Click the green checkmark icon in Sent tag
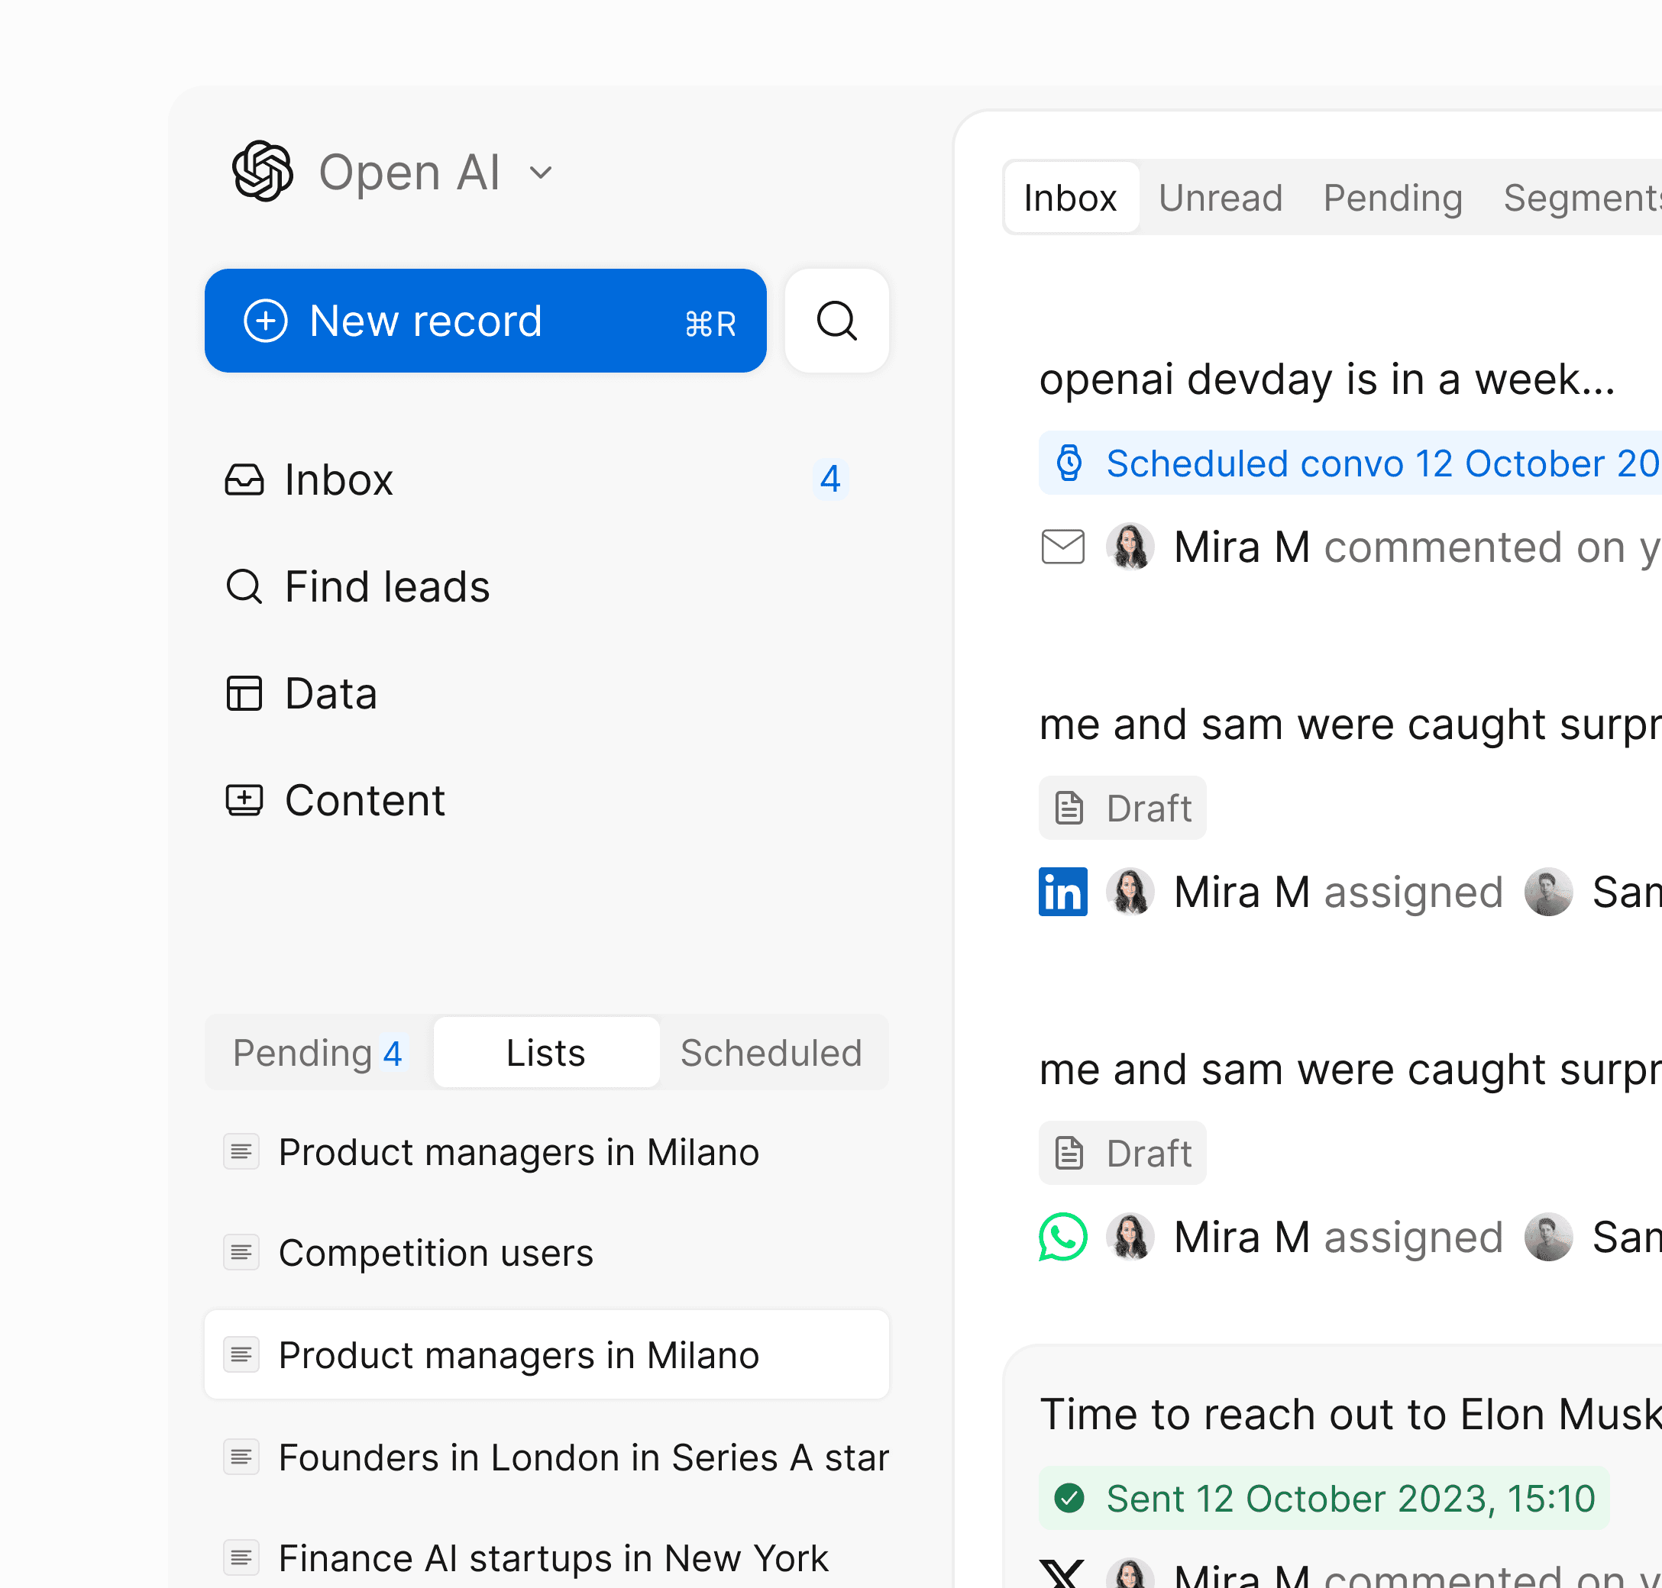The image size is (1662, 1588). [x=1069, y=1498]
